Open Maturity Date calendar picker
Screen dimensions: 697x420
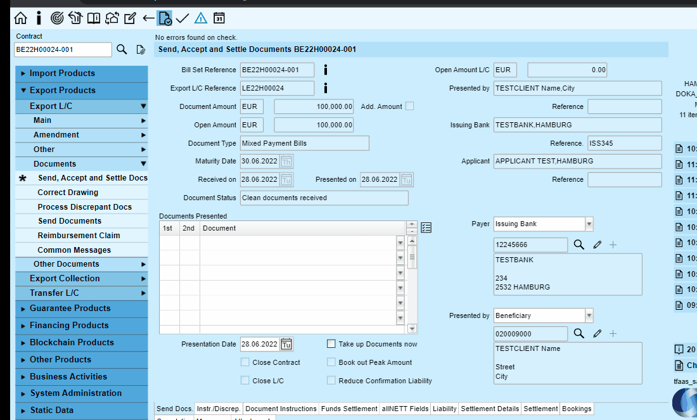pyautogui.click(x=286, y=162)
